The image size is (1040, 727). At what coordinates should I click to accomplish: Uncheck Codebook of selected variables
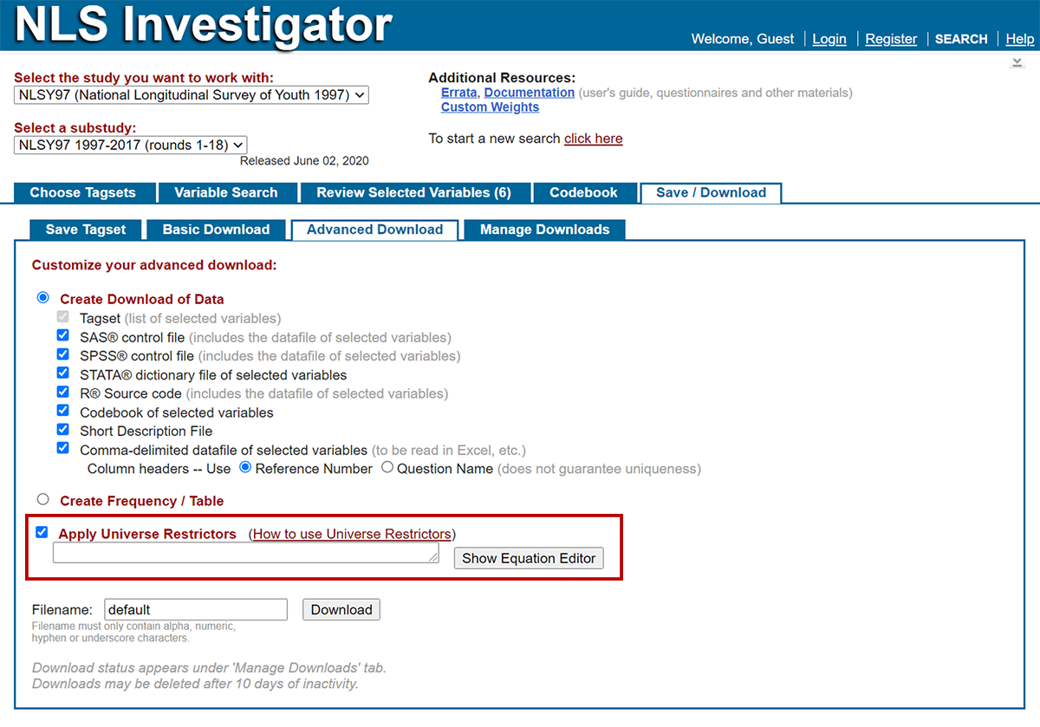[x=62, y=411]
